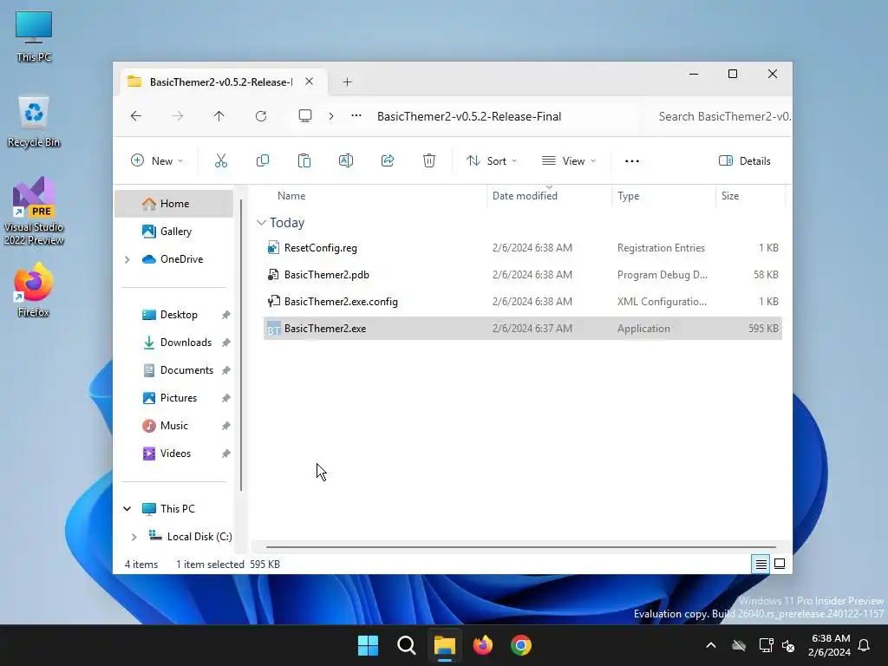Select ResetConfig.reg file
This screenshot has width=888, height=666.
coord(523,248)
